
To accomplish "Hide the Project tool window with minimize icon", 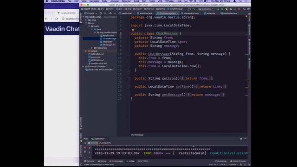I will tap(115, 13).
